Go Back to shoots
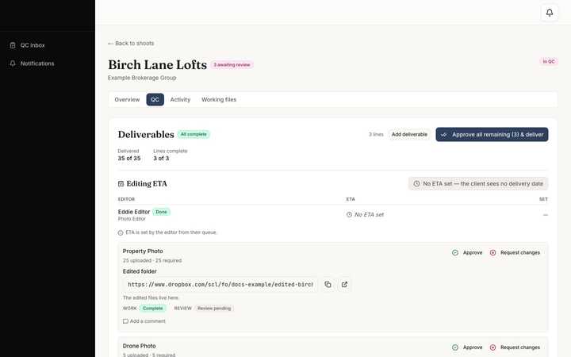 pyautogui.click(x=131, y=44)
